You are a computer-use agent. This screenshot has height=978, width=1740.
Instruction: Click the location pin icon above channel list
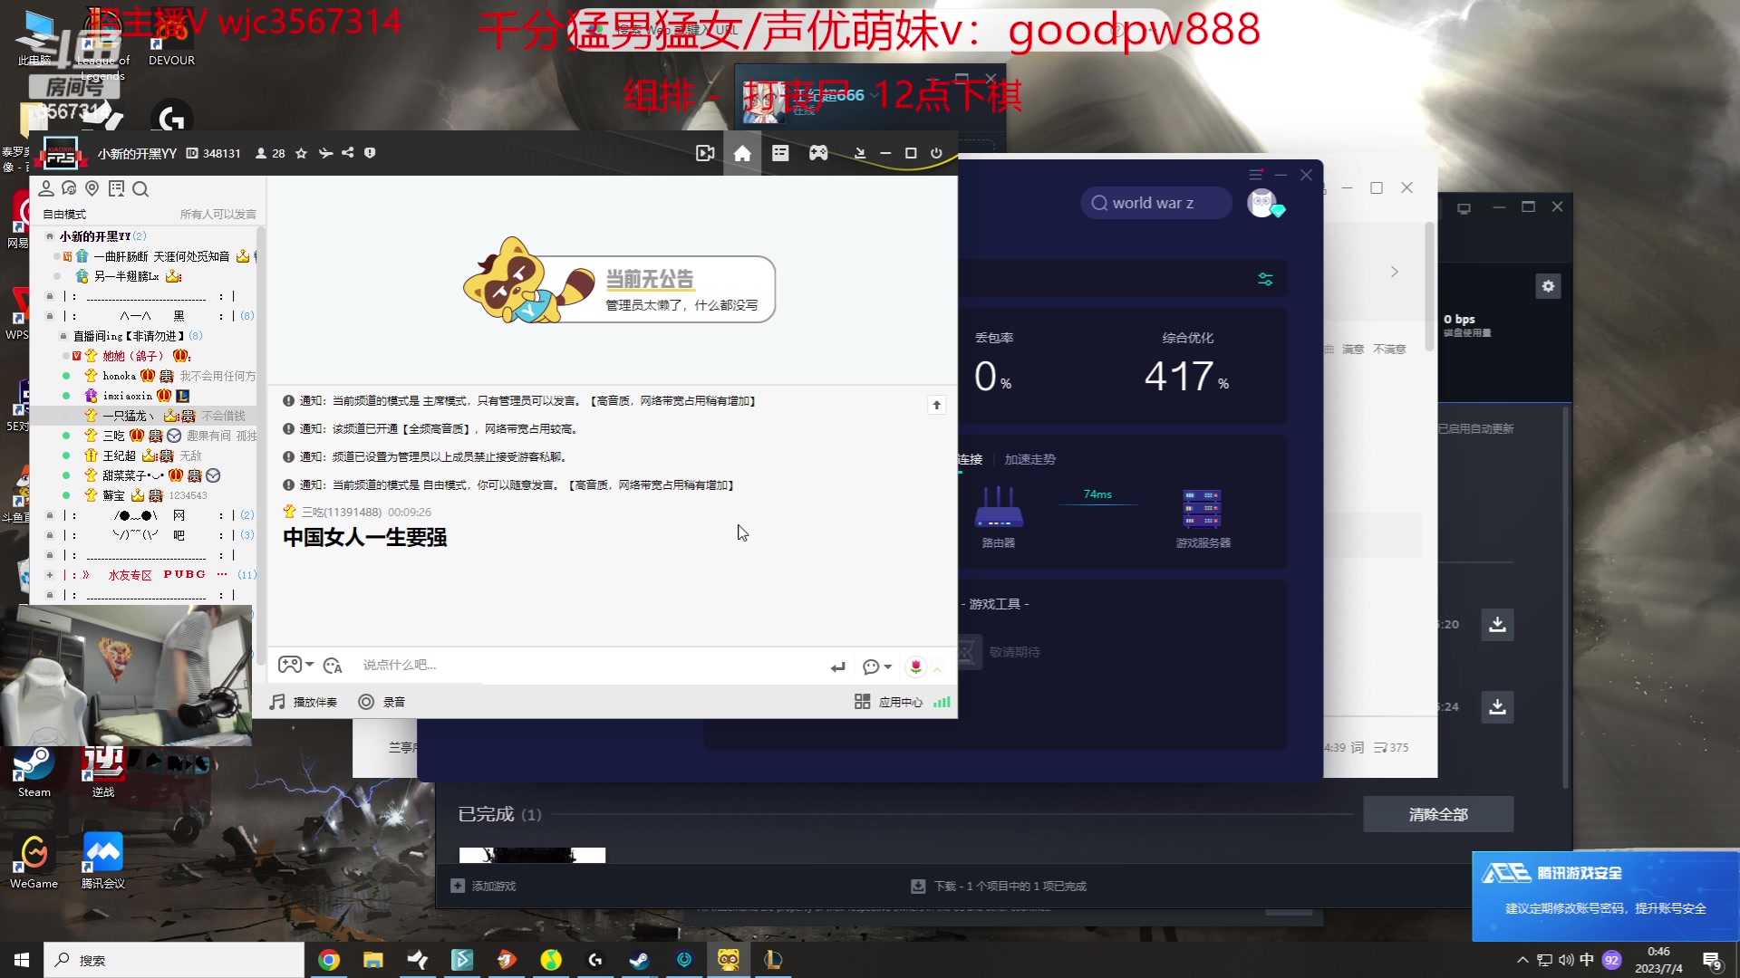click(92, 188)
